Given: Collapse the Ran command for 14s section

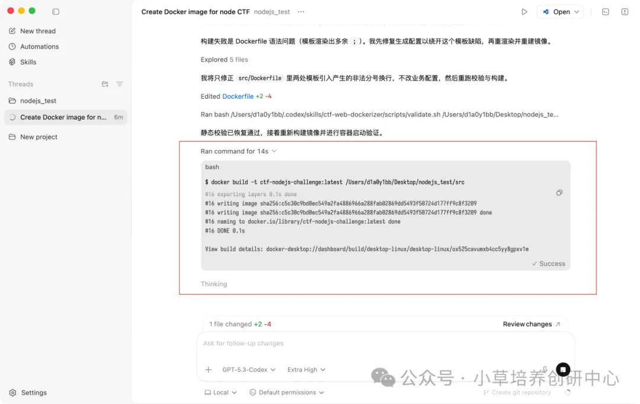Looking at the screenshot, I should (239, 151).
